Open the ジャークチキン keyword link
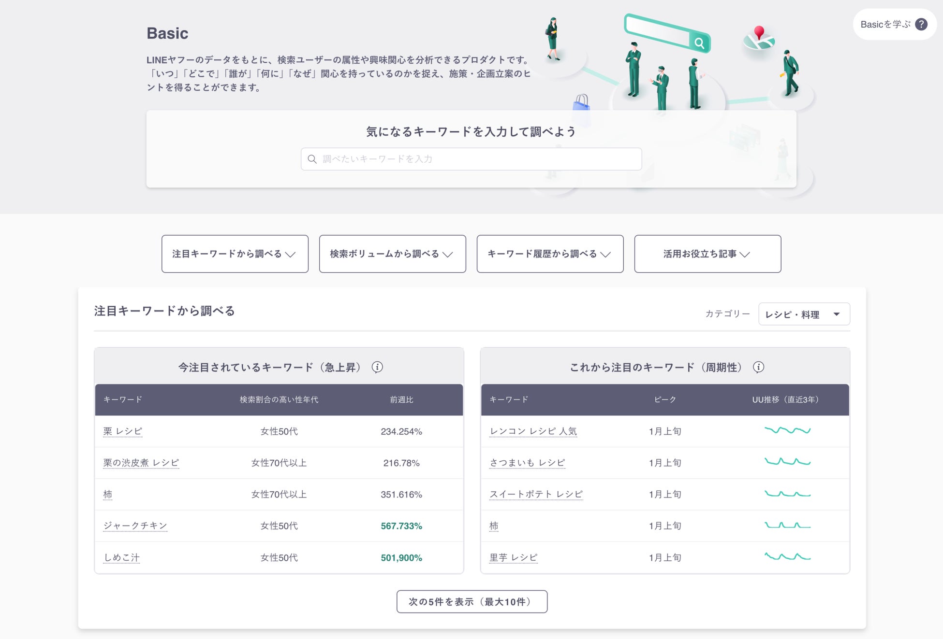943x639 pixels. [x=135, y=525]
